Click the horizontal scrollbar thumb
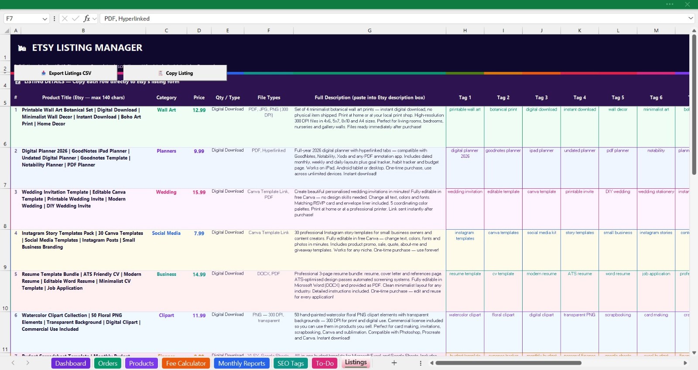The image size is (698, 370). tap(508, 363)
